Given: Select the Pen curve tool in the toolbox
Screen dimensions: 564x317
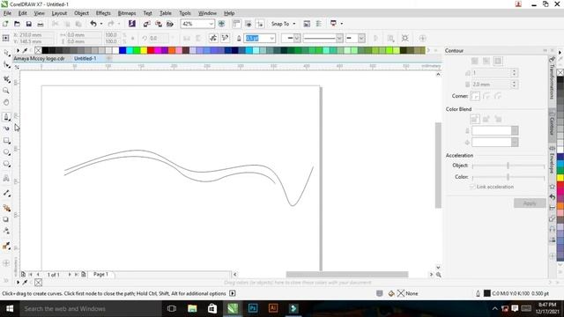Looking at the screenshot, I should (x=6, y=117).
